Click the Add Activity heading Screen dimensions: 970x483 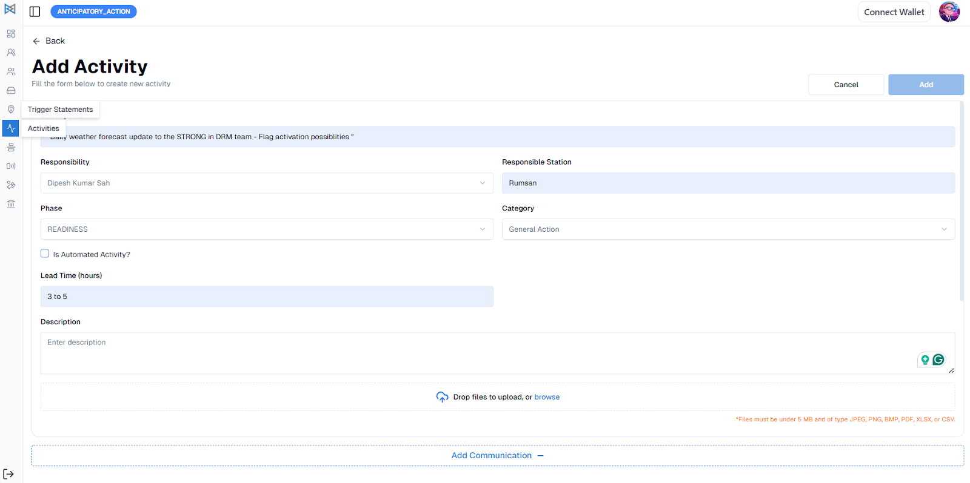[x=90, y=67]
